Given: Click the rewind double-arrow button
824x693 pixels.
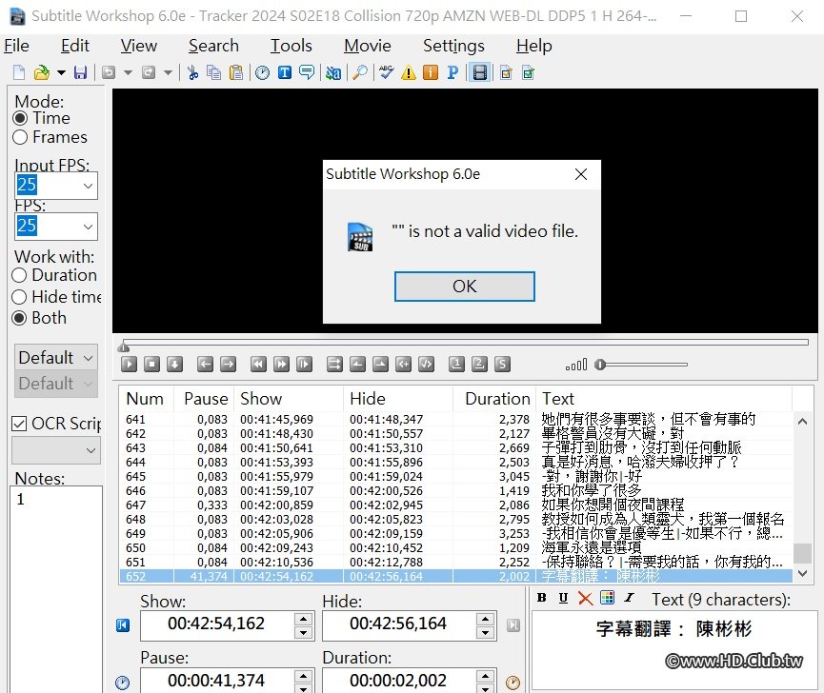Looking at the screenshot, I should coord(258,364).
